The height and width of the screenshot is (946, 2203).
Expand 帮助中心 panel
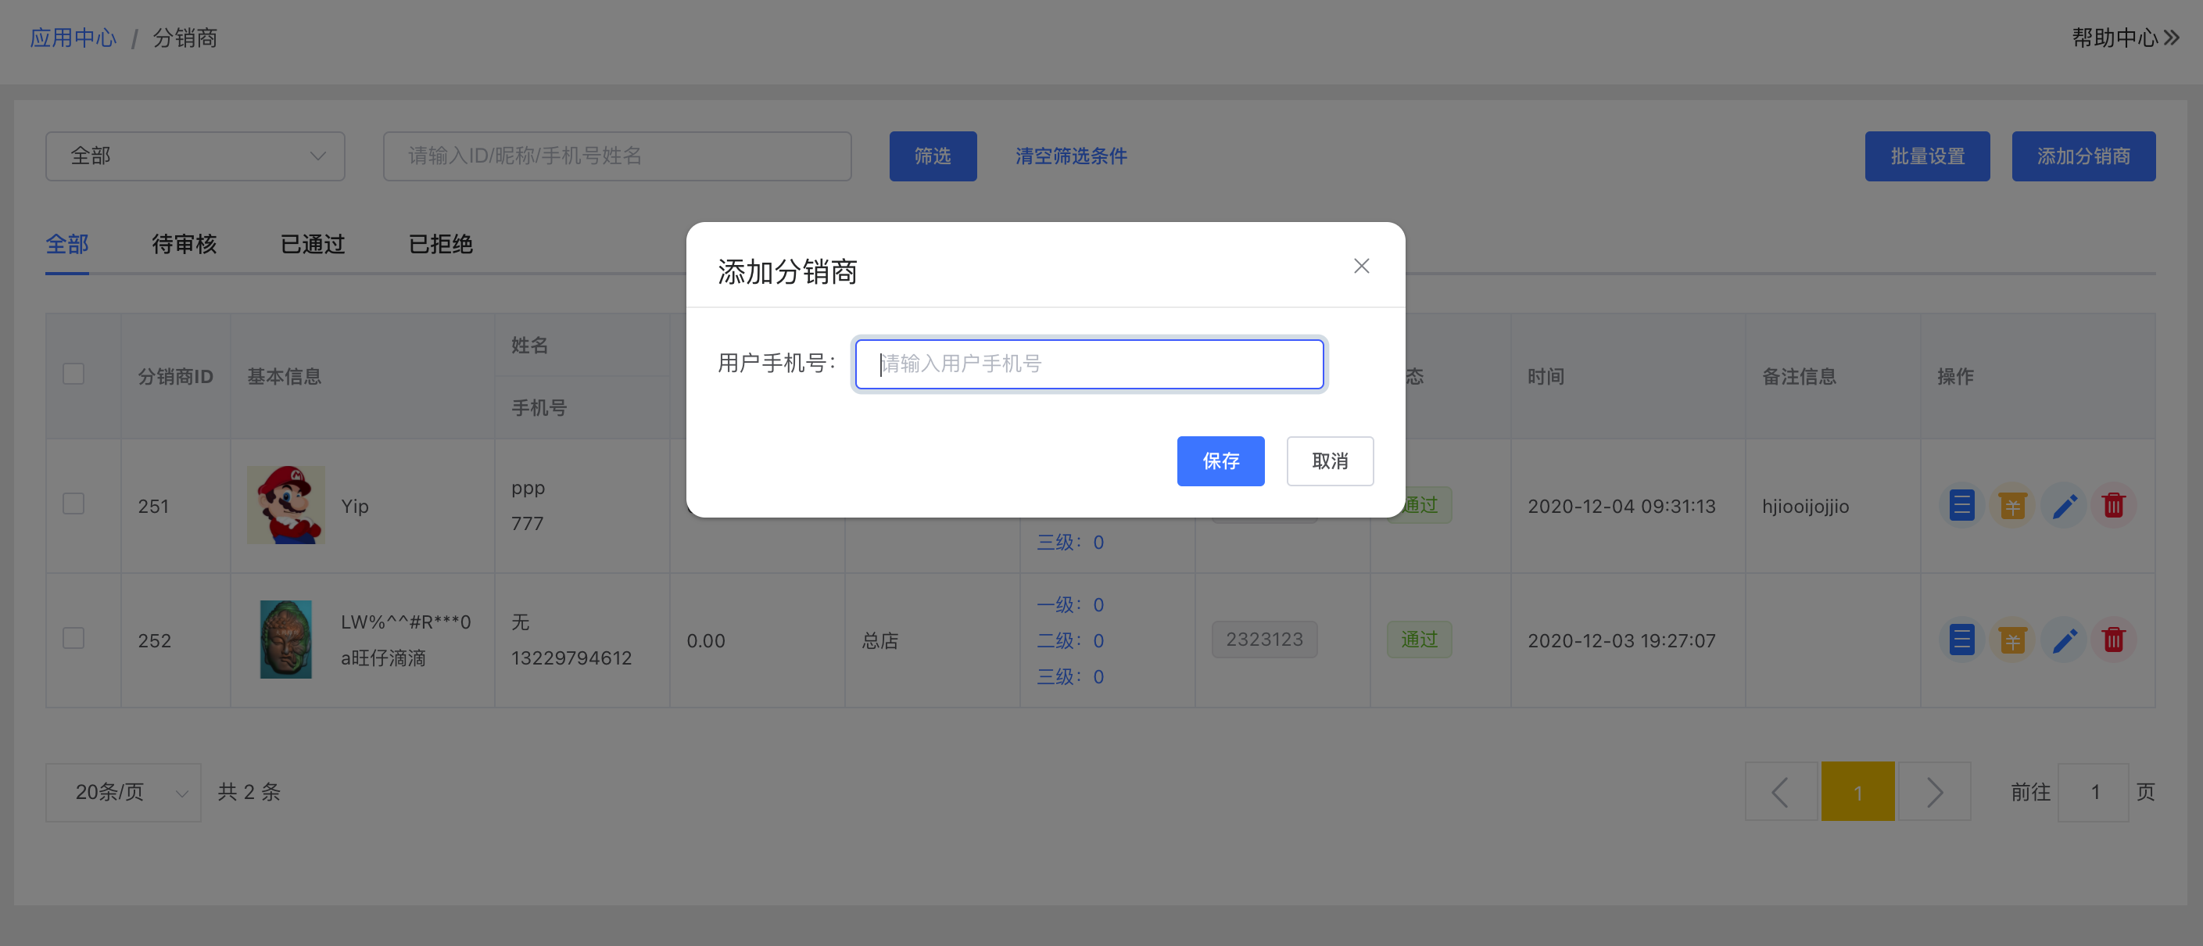tap(2124, 38)
